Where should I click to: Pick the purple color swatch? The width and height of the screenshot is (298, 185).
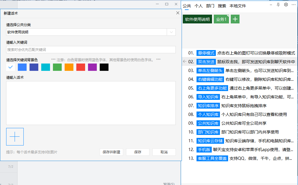click(92, 67)
